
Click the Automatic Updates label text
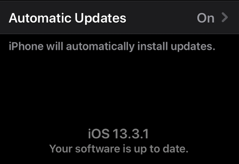[x=67, y=18]
